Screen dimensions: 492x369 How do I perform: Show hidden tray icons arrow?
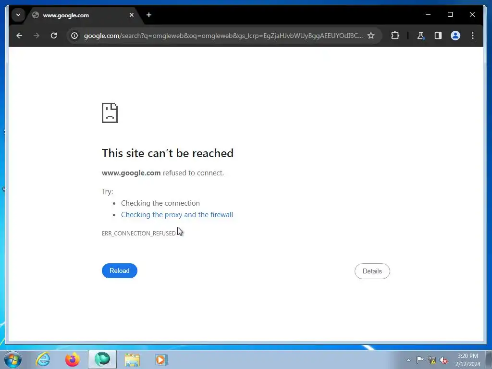408,360
